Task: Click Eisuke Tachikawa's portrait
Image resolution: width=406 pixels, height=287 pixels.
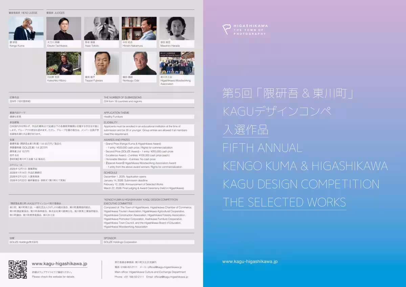Action: coord(64,28)
